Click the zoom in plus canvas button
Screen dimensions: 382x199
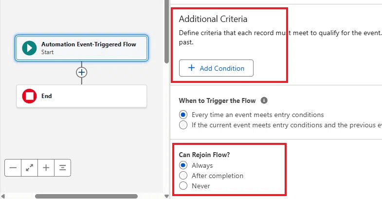coord(46,168)
